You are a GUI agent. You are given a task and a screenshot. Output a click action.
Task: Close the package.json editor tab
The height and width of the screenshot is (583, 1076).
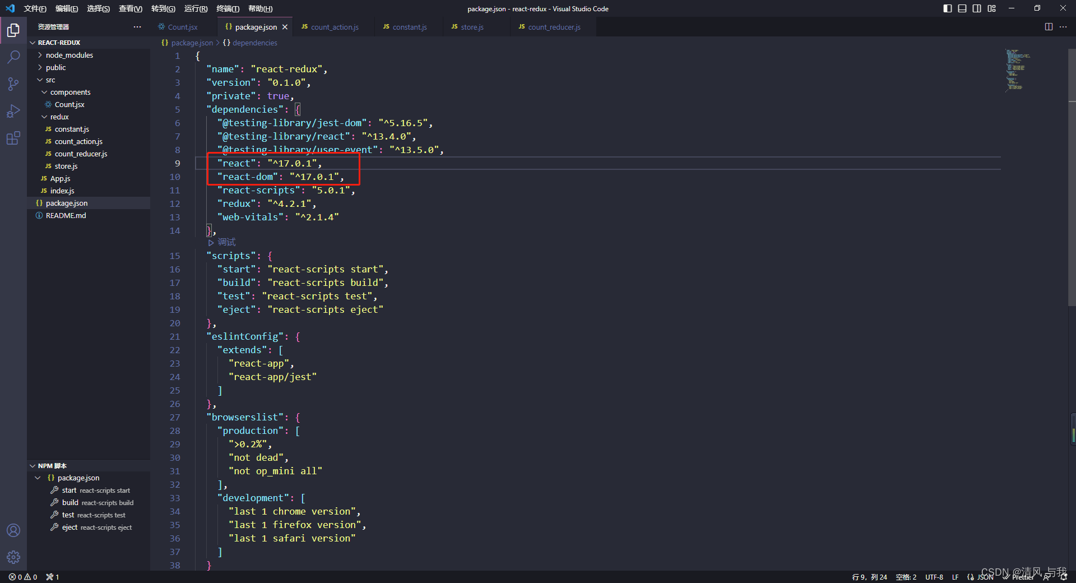click(x=285, y=27)
